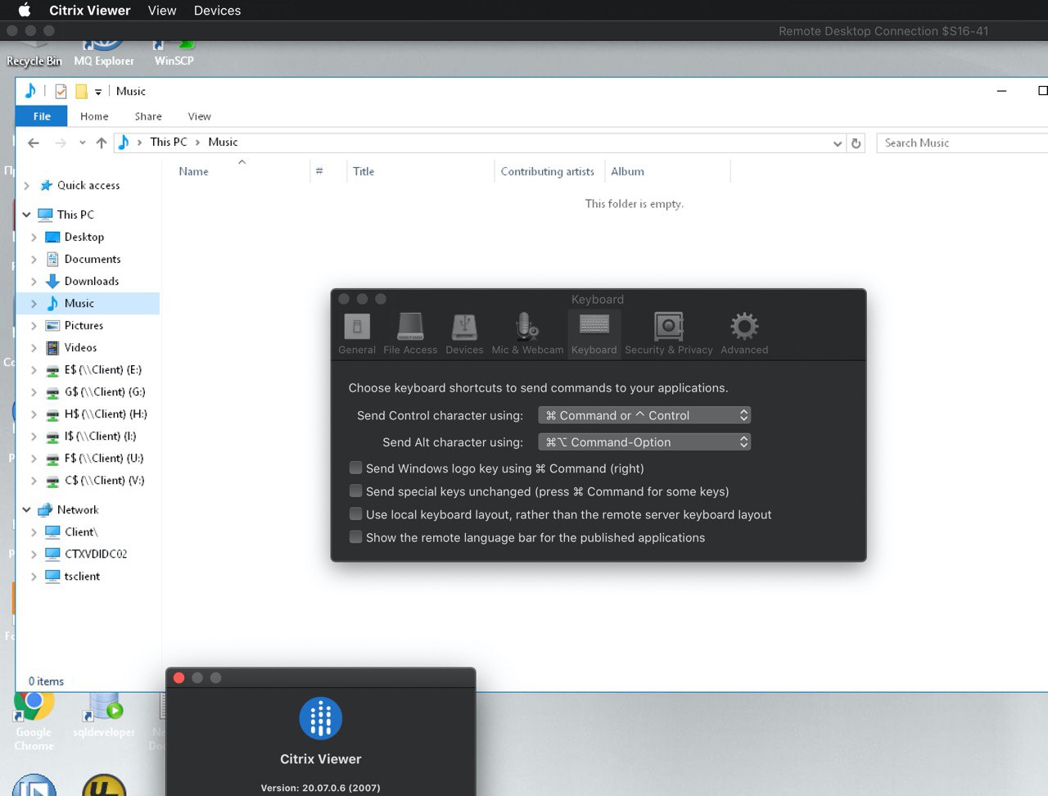Select Videos in navigation tree
This screenshot has height=796, width=1048.
(80, 347)
